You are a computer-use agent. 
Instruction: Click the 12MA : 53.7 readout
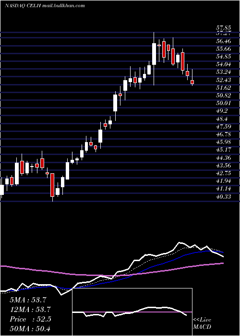(30, 310)
